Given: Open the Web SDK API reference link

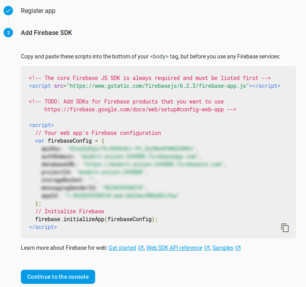Looking at the screenshot, I should 174,248.
